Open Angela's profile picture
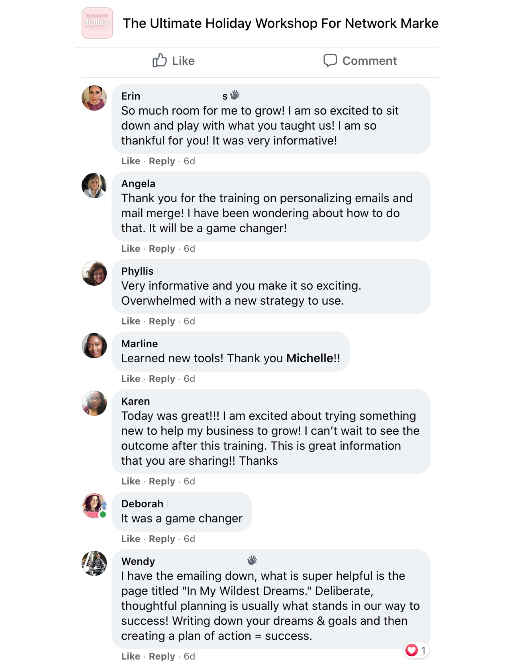This screenshot has height=661, width=511. pos(94,186)
